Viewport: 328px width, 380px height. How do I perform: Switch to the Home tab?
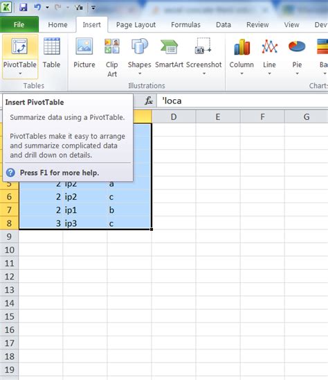(57, 24)
